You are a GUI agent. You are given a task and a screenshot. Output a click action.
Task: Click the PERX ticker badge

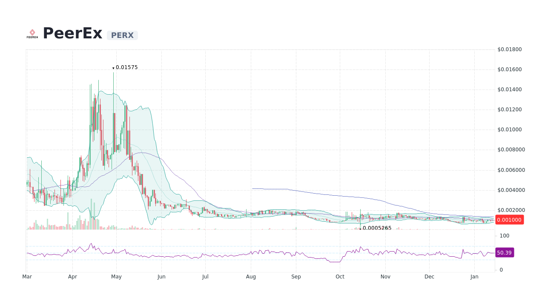click(122, 35)
